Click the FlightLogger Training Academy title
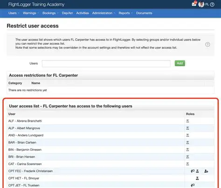 coord(36,4)
